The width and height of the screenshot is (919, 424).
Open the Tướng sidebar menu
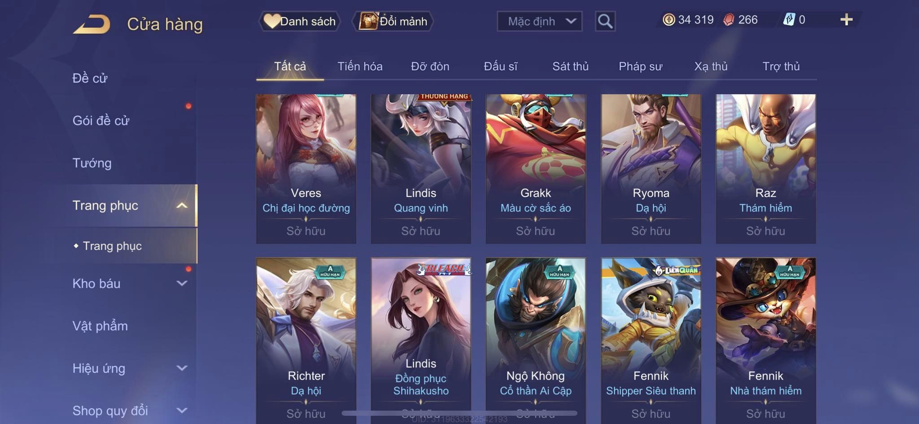[92, 163]
